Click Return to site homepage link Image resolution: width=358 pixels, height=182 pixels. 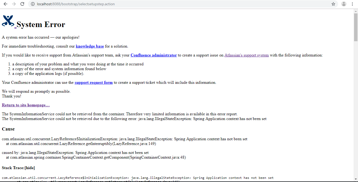coord(26,105)
